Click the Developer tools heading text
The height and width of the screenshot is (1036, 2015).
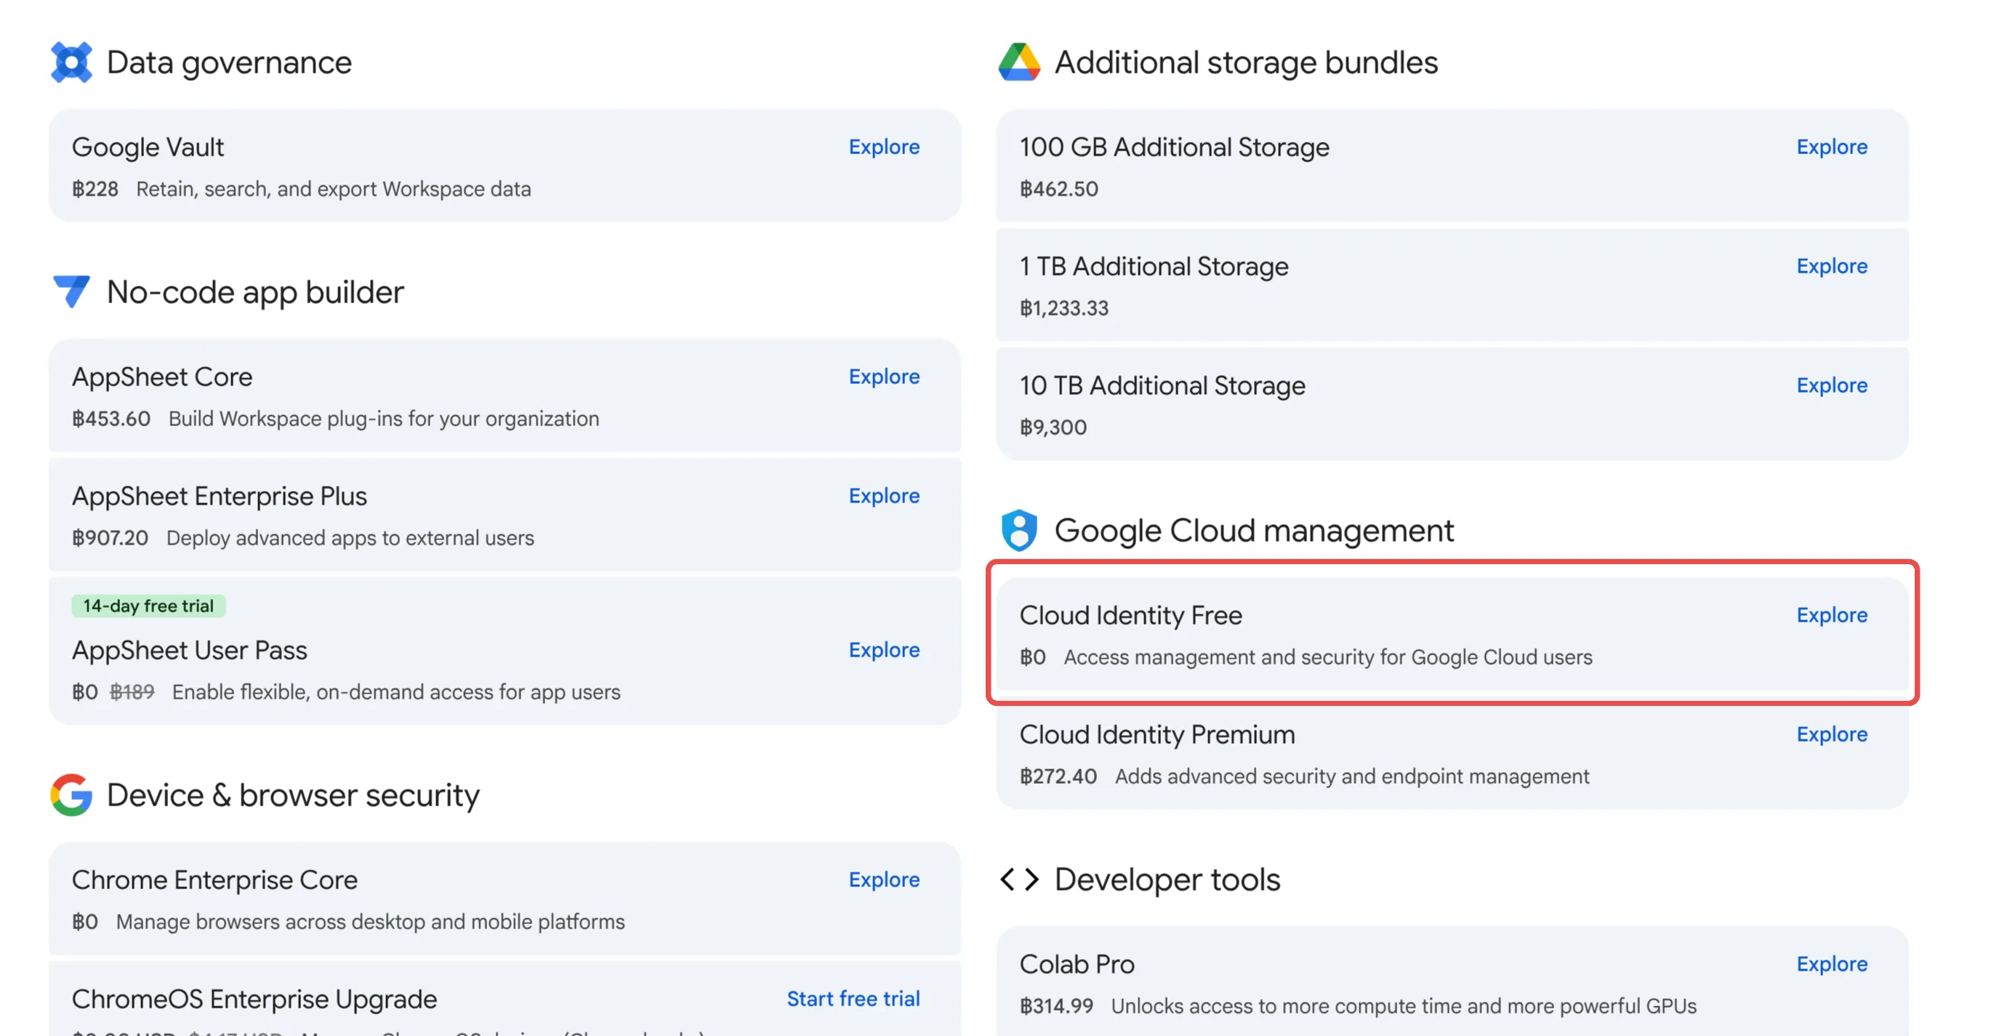[1167, 880]
